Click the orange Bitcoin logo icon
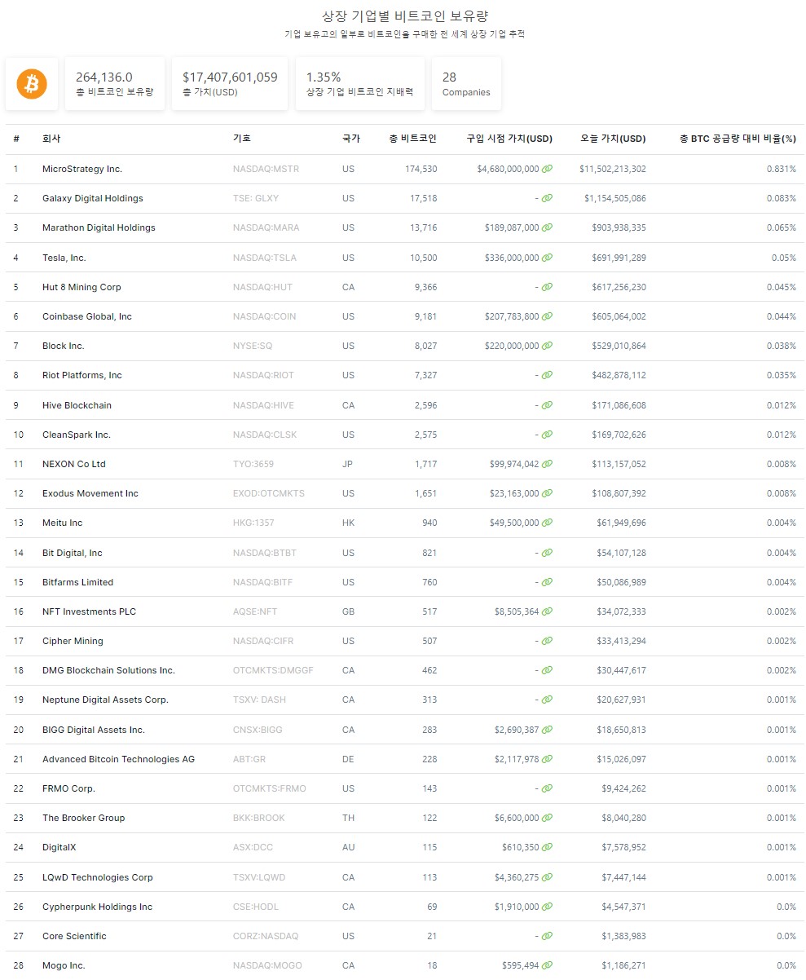Viewport: 806px width, 980px height. (32, 83)
